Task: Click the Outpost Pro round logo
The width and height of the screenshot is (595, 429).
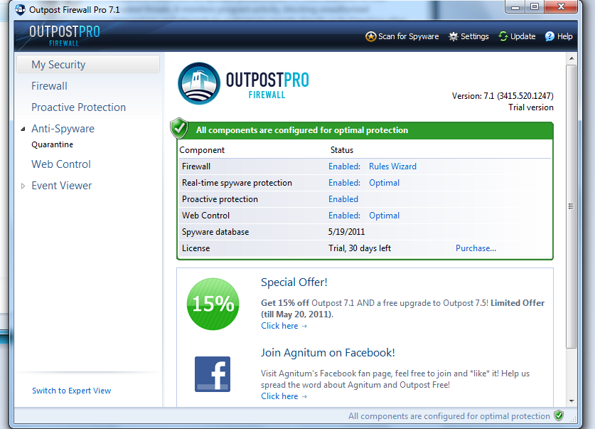Action: [199, 83]
